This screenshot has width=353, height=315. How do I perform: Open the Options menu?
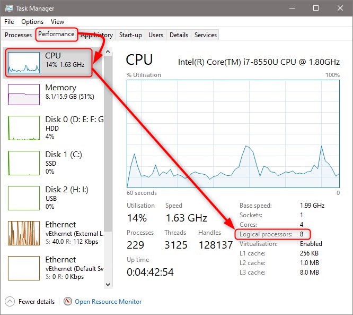click(x=32, y=22)
